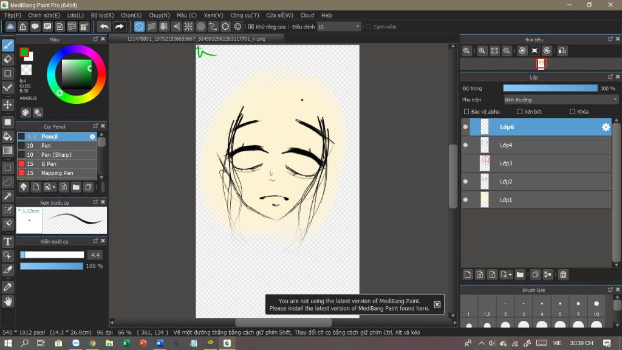Select the Eraser tool
The height and width of the screenshot is (350, 622).
click(8, 60)
